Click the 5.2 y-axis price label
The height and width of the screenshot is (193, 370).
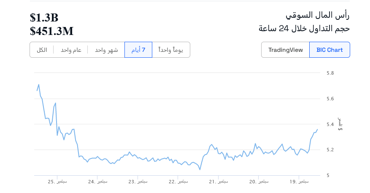pos(330,150)
